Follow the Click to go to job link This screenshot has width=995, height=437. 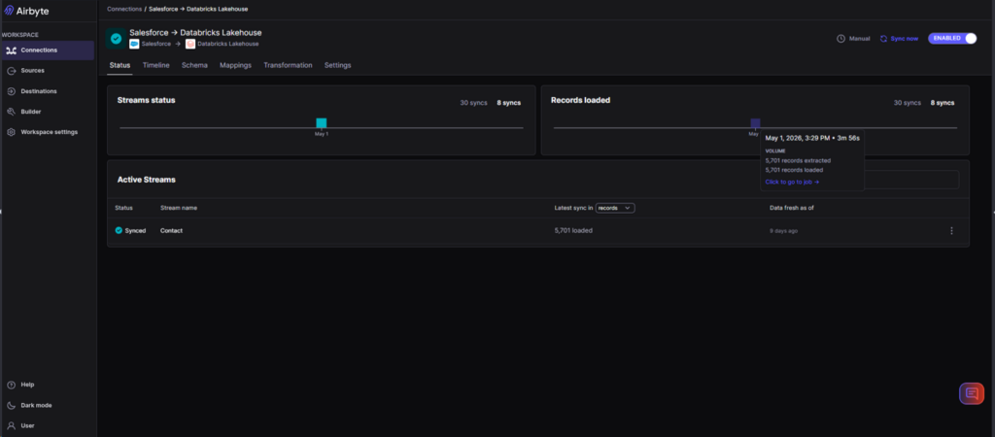coord(792,182)
